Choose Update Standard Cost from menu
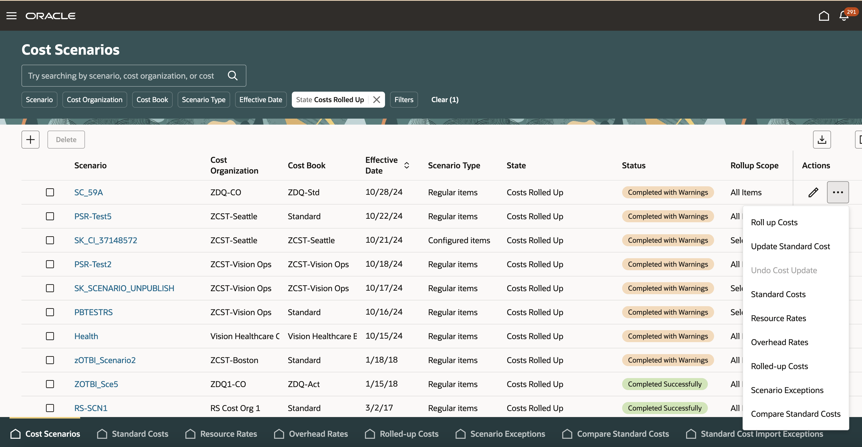Image resolution: width=862 pixels, height=447 pixels. pyautogui.click(x=790, y=246)
